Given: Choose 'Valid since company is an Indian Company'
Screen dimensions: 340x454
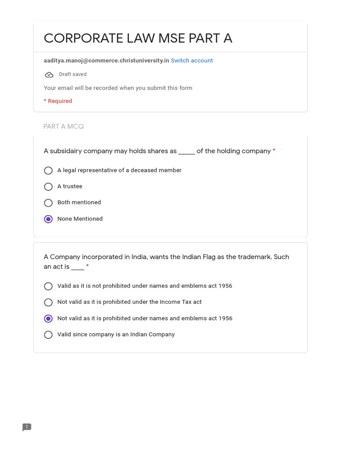Looking at the screenshot, I should point(48,335).
